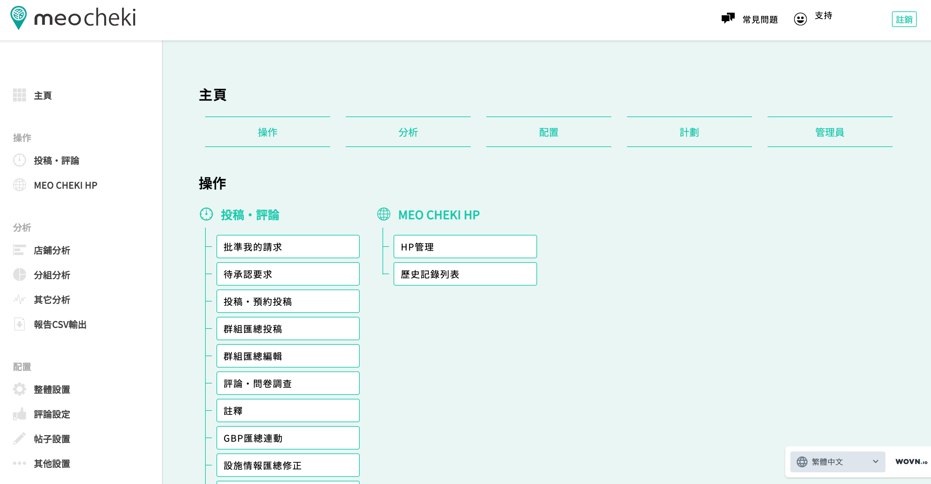Click the globe icon in language selector
The width and height of the screenshot is (931, 484).
click(x=802, y=461)
